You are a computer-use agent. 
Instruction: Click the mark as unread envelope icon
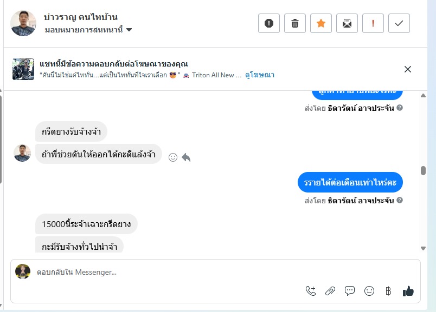[347, 23]
